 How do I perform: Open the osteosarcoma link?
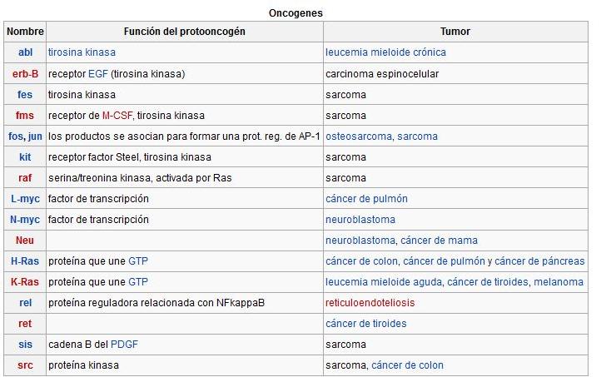358,136
